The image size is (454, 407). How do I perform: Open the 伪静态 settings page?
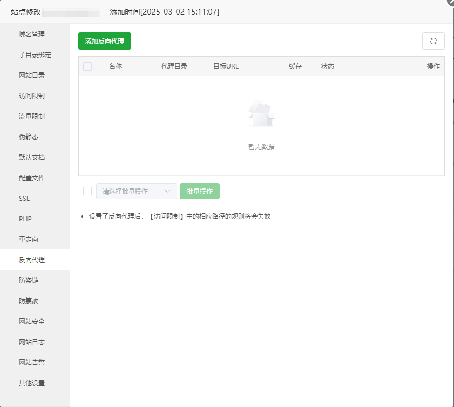(31, 137)
